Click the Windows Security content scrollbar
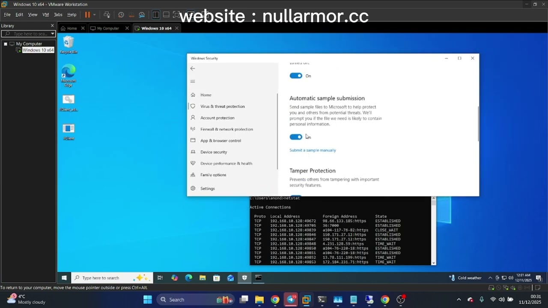The height and width of the screenshot is (308, 548). (478, 124)
